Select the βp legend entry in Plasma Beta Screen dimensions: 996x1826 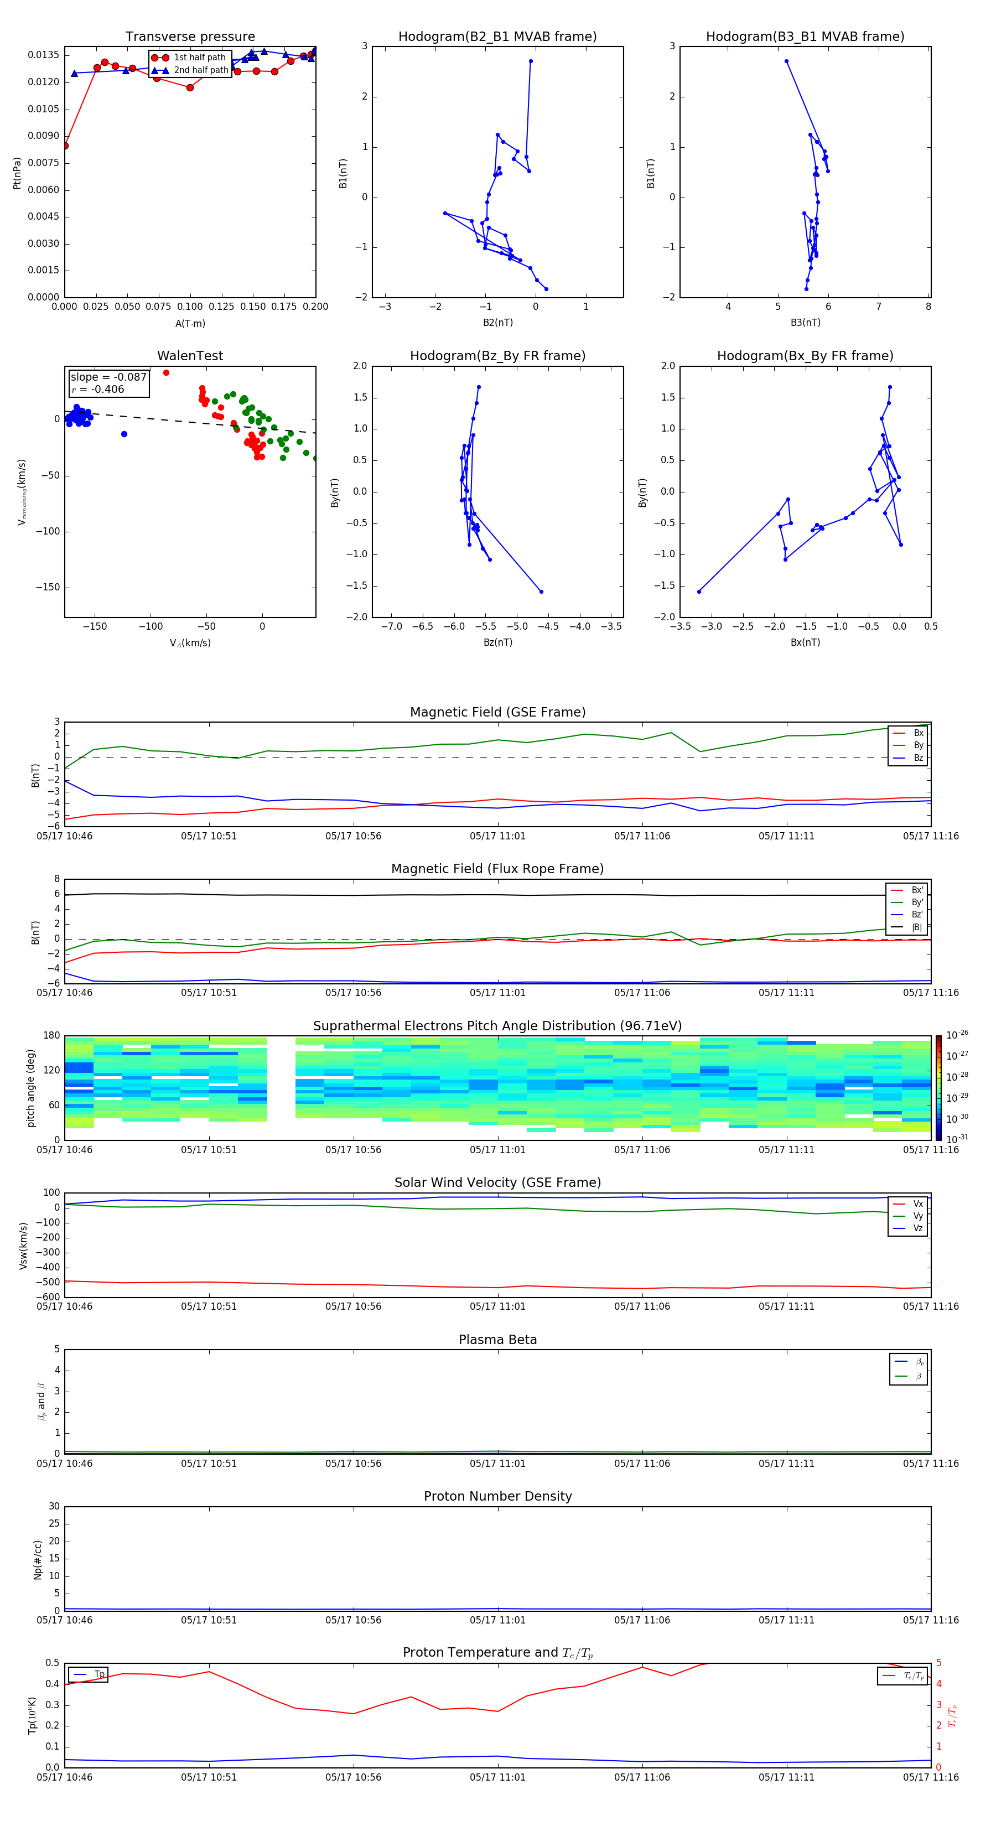[x=909, y=1361]
